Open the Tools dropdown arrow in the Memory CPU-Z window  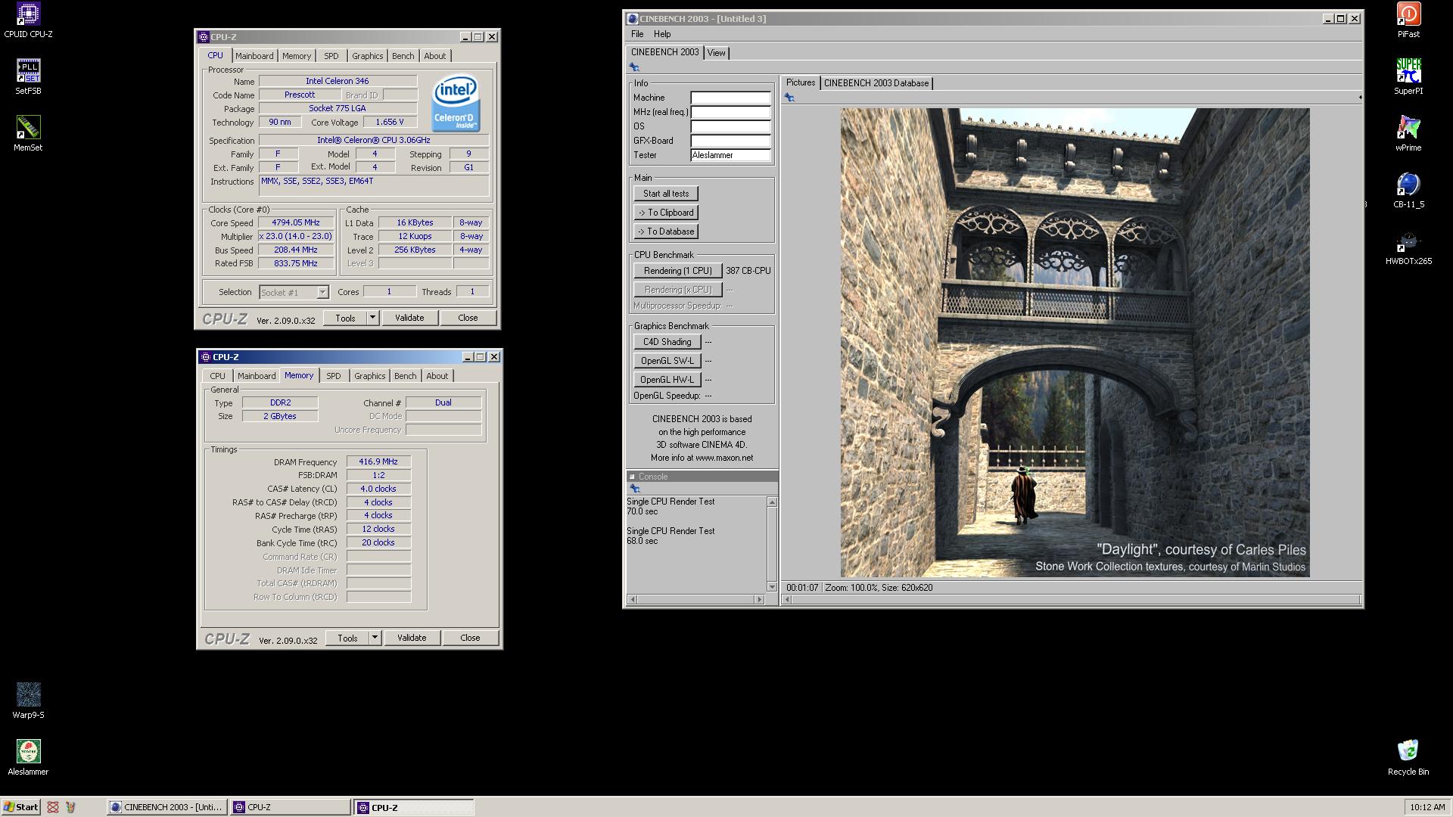tap(375, 638)
